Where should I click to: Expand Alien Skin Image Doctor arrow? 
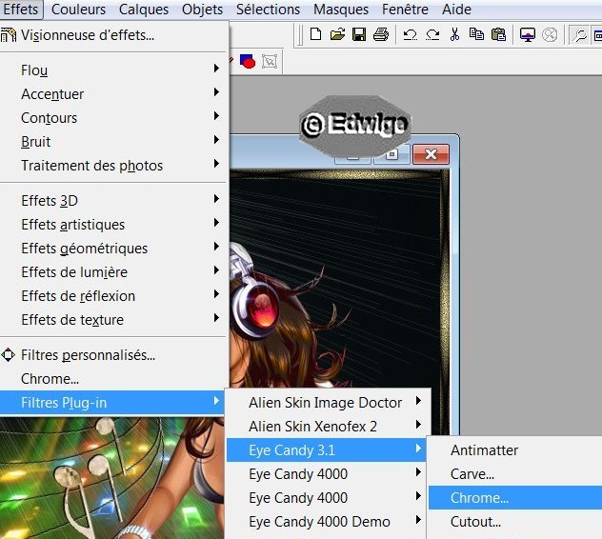(x=418, y=401)
